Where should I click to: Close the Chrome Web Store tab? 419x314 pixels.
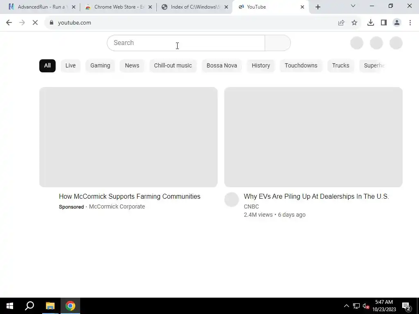coord(150,7)
